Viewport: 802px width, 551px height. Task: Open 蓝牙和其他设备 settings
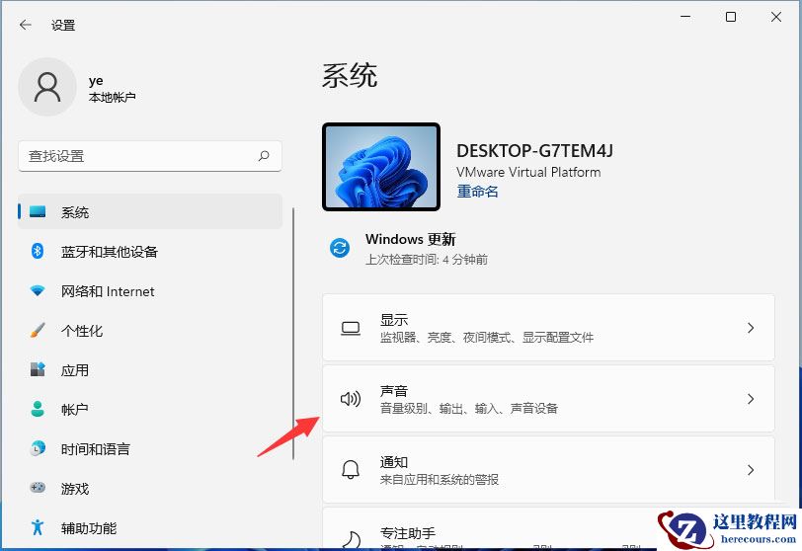point(150,251)
